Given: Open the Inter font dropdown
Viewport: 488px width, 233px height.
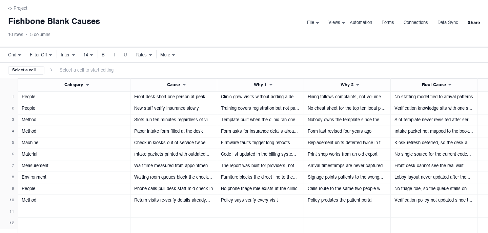Looking at the screenshot, I should (68, 55).
